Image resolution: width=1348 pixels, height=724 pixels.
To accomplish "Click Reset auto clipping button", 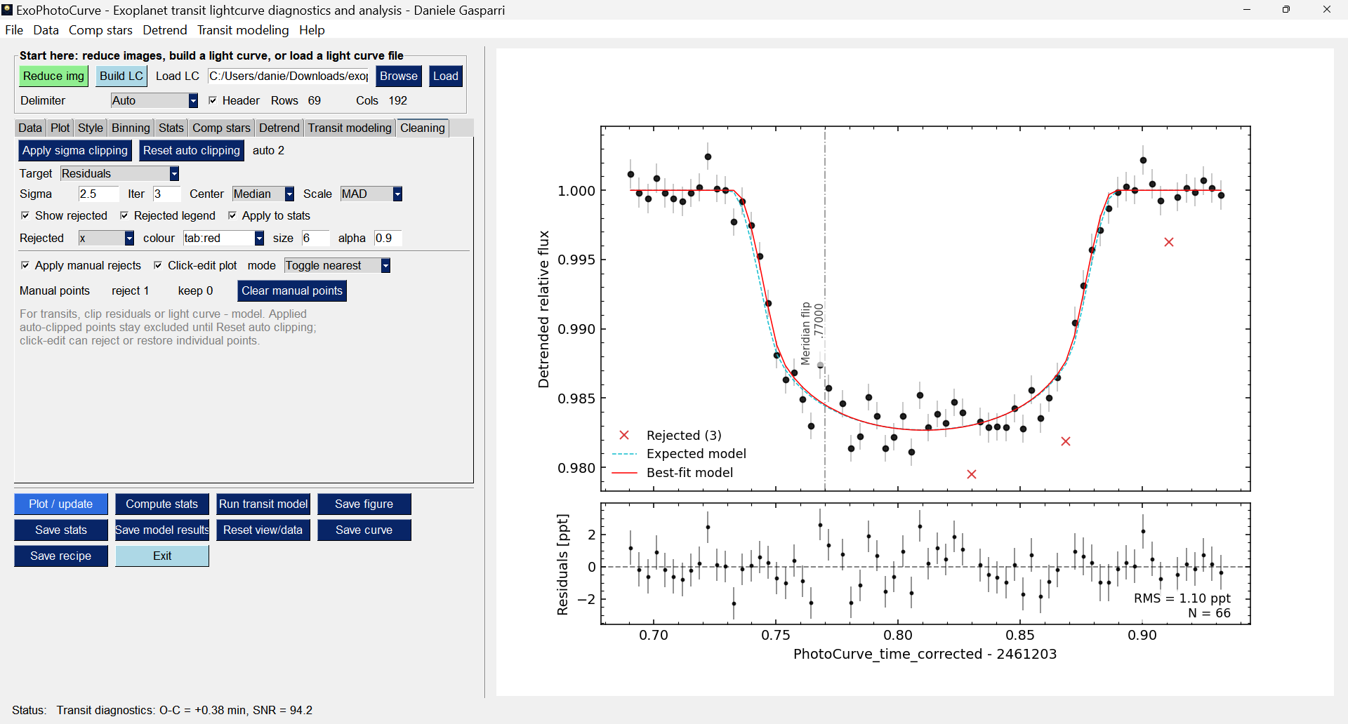I will (192, 151).
